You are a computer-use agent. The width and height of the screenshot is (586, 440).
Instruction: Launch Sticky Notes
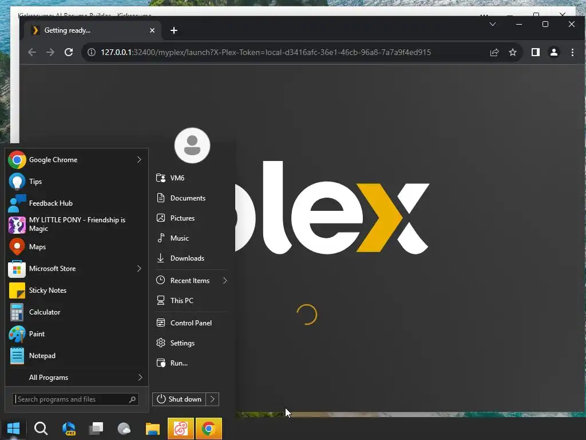coord(77,290)
